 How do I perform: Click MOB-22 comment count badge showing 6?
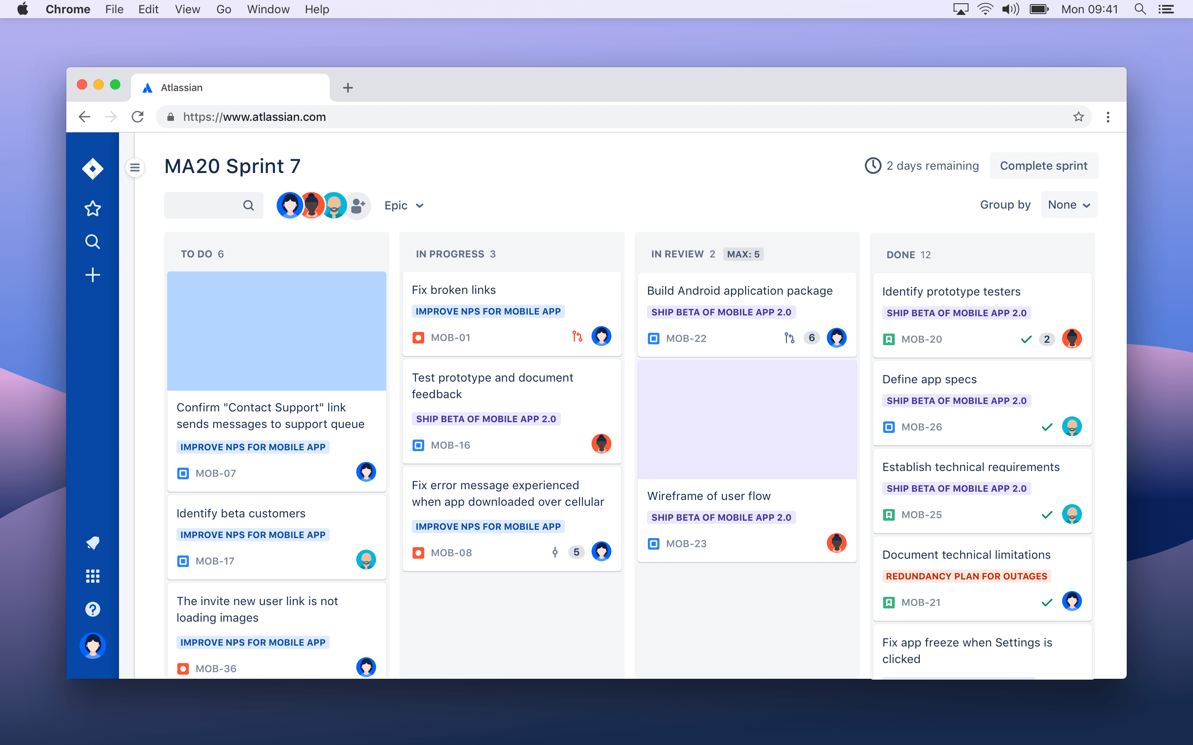(811, 336)
